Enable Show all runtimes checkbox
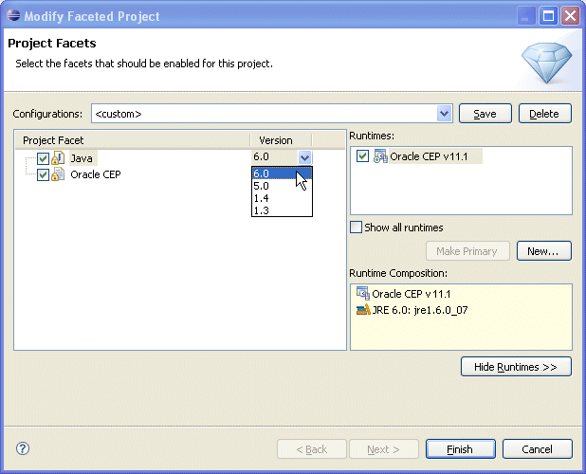 pyautogui.click(x=356, y=228)
